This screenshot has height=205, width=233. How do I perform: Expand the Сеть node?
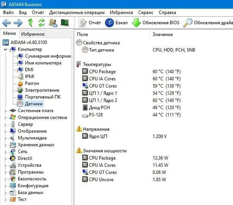click(x=6, y=152)
